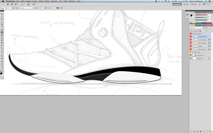Toggle tablet pressure controls opacity
The width and height of the screenshot is (213, 133).
[x=46, y=8]
